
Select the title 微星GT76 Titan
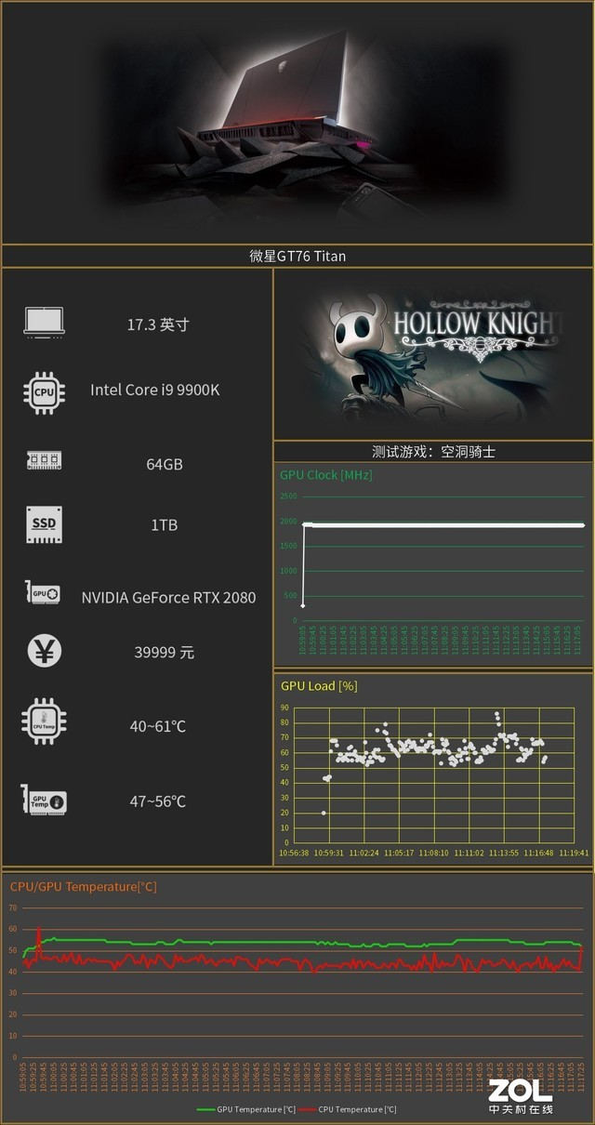[x=297, y=256]
